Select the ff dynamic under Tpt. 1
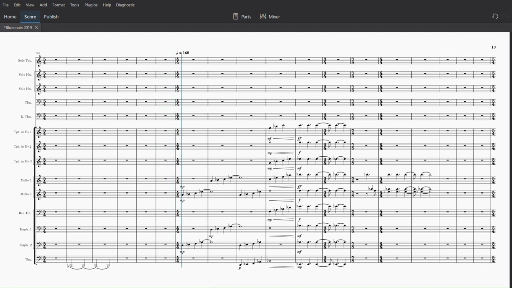This screenshot has width=512, height=288. (299, 138)
